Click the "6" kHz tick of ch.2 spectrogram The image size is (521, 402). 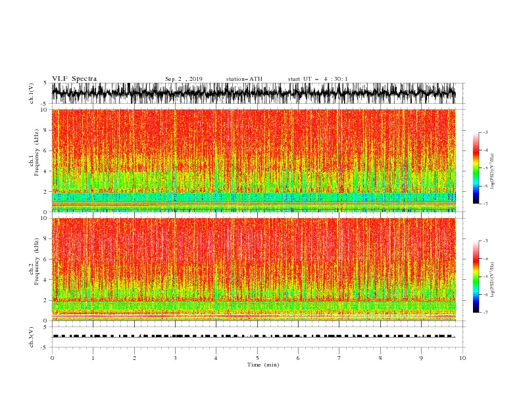click(46, 259)
